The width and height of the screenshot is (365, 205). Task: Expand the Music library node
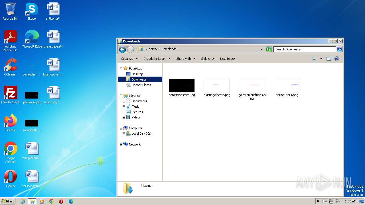click(124, 106)
